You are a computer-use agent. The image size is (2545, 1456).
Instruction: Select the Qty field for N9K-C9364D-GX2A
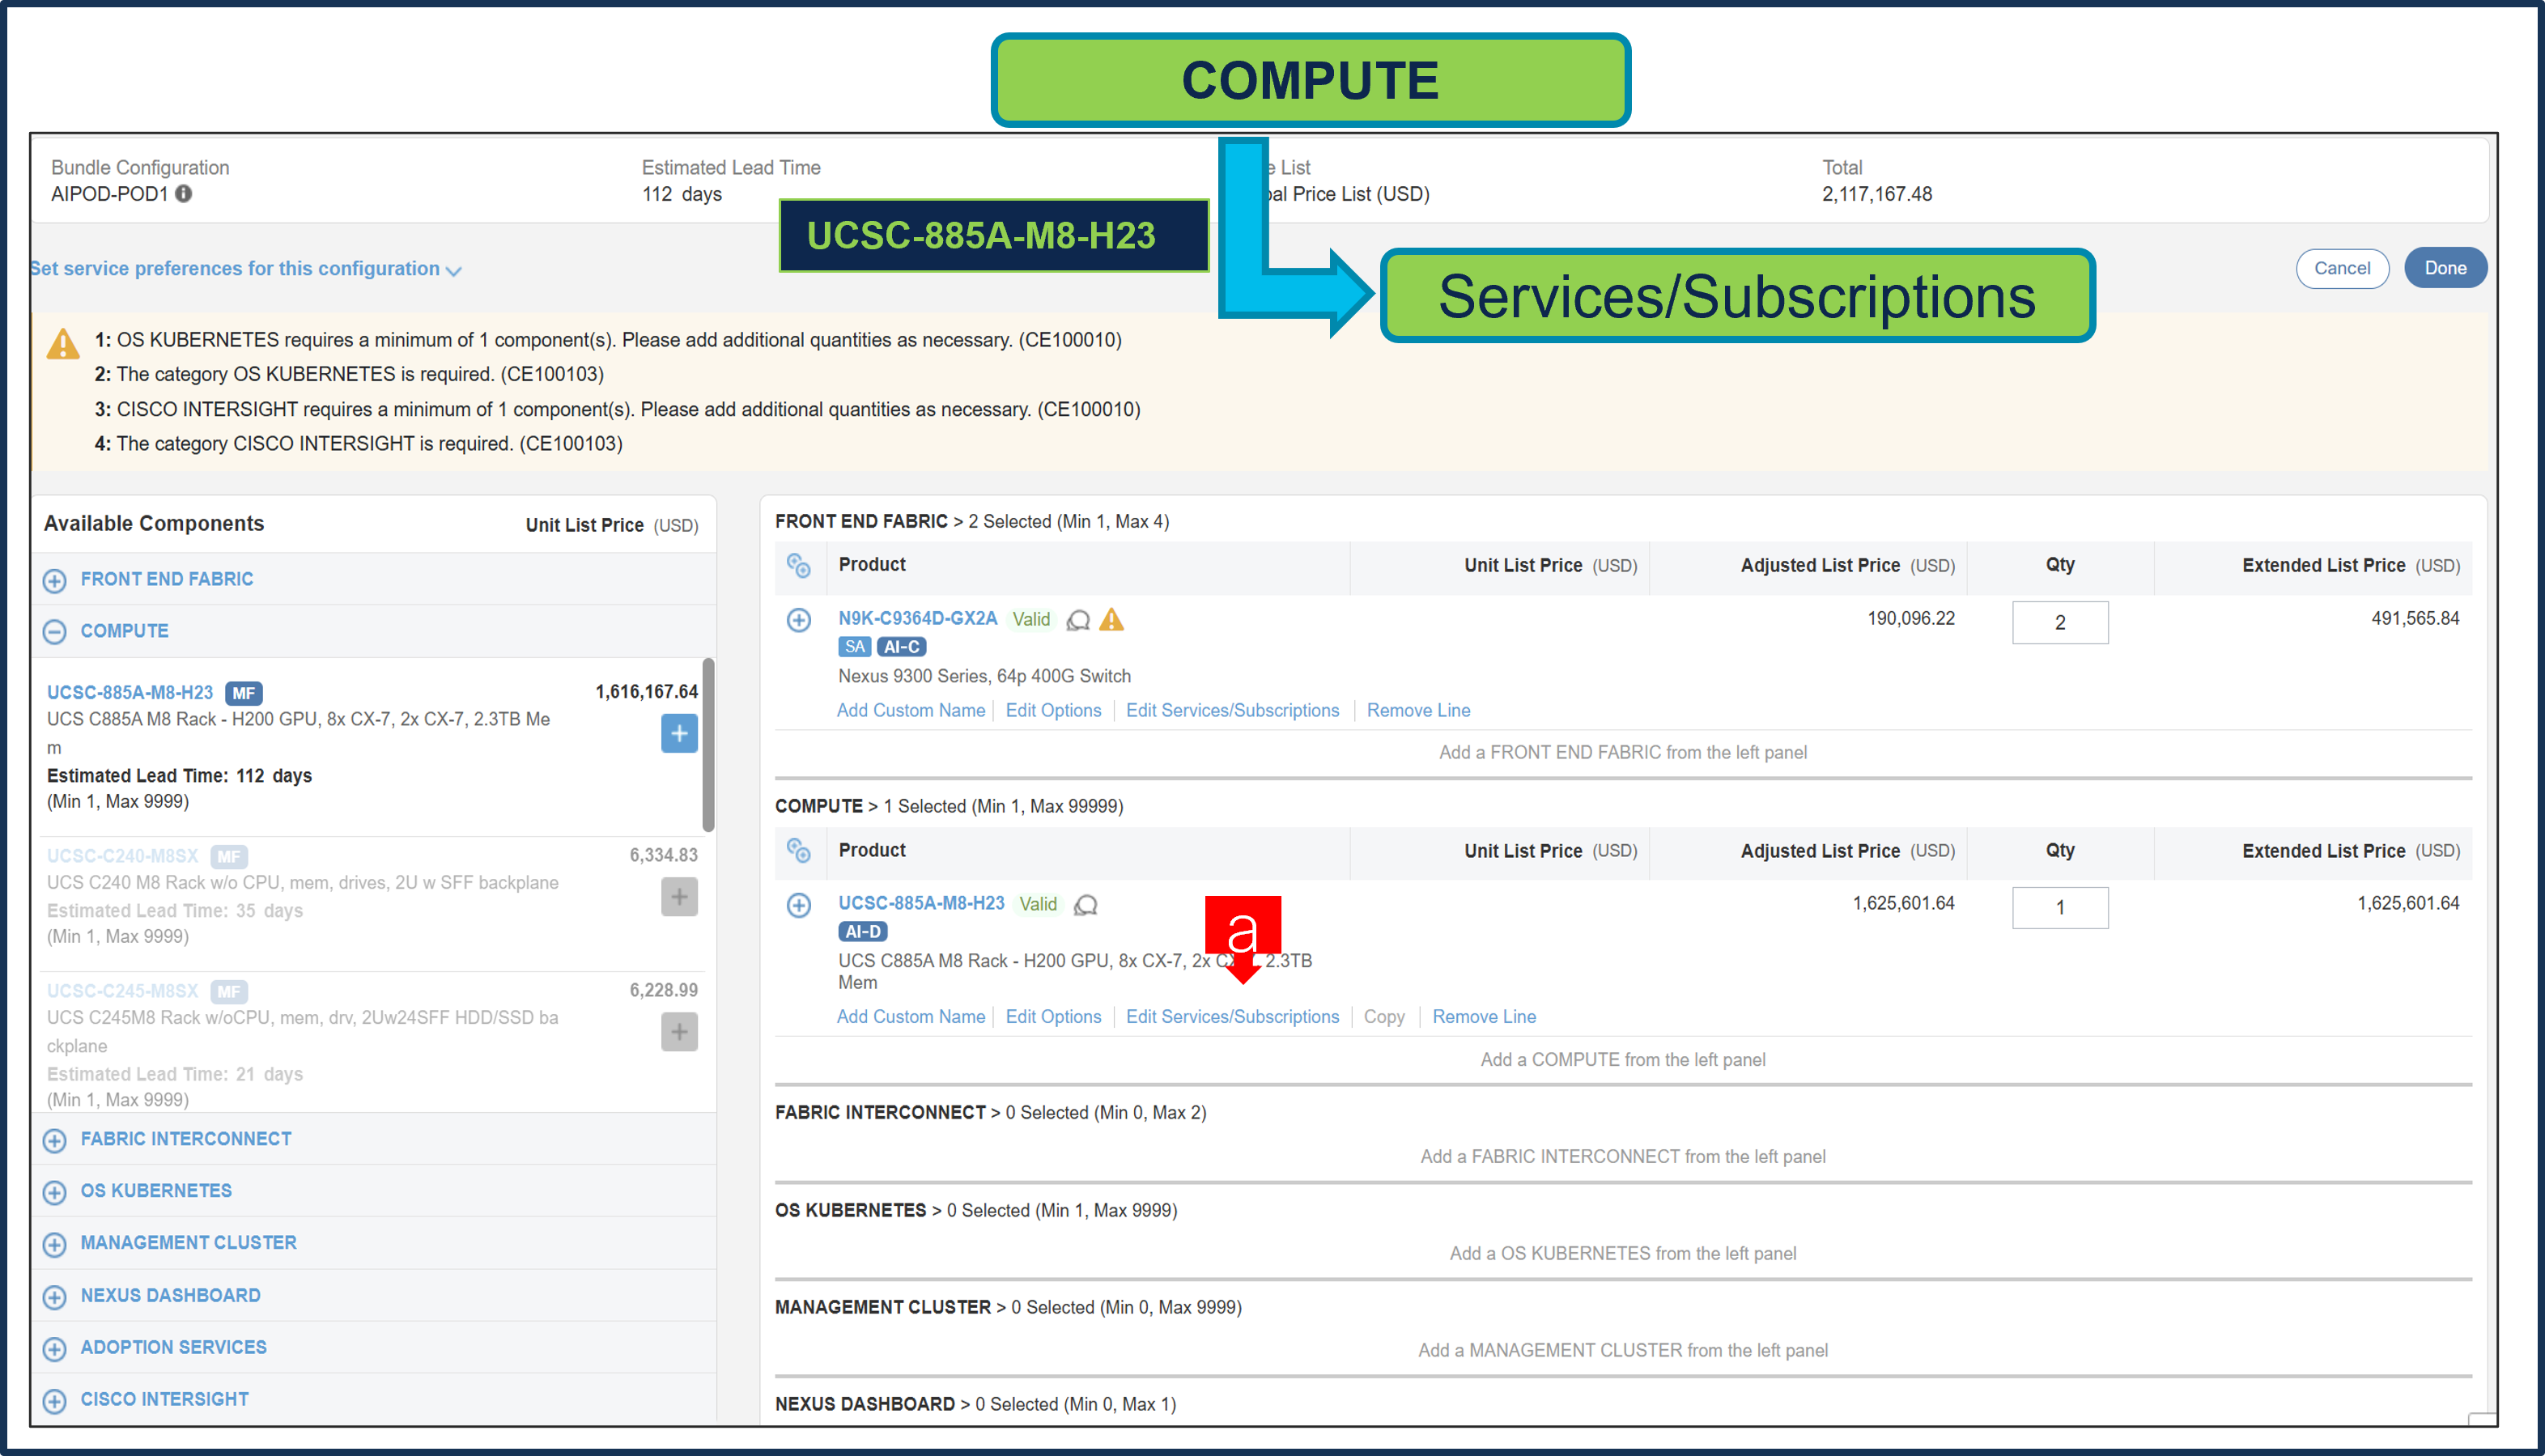(2060, 622)
